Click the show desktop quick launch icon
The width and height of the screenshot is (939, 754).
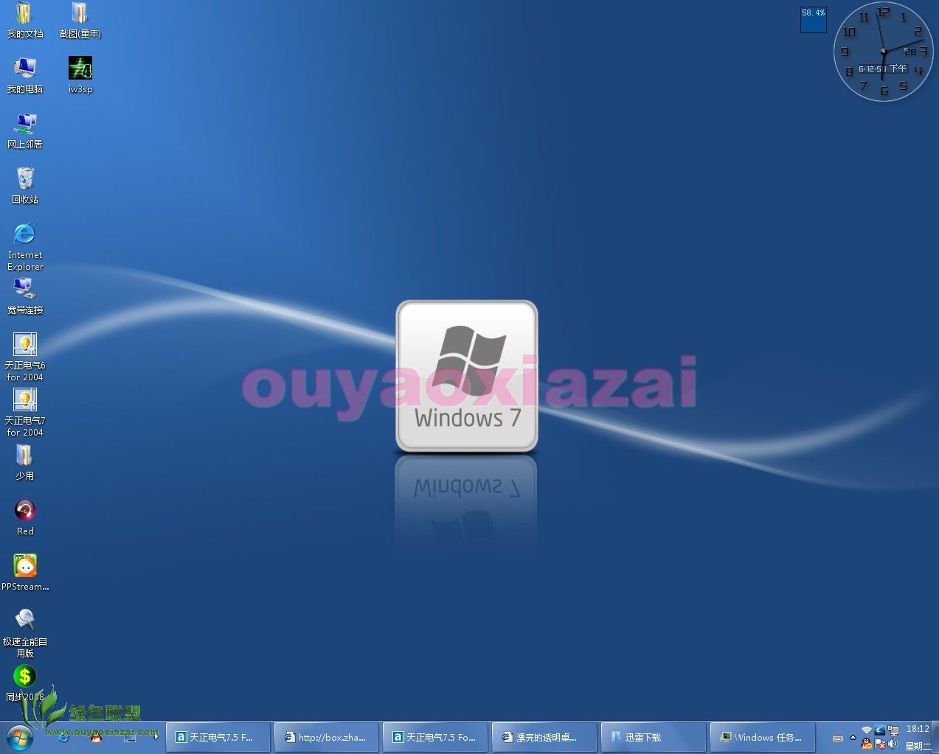130,737
